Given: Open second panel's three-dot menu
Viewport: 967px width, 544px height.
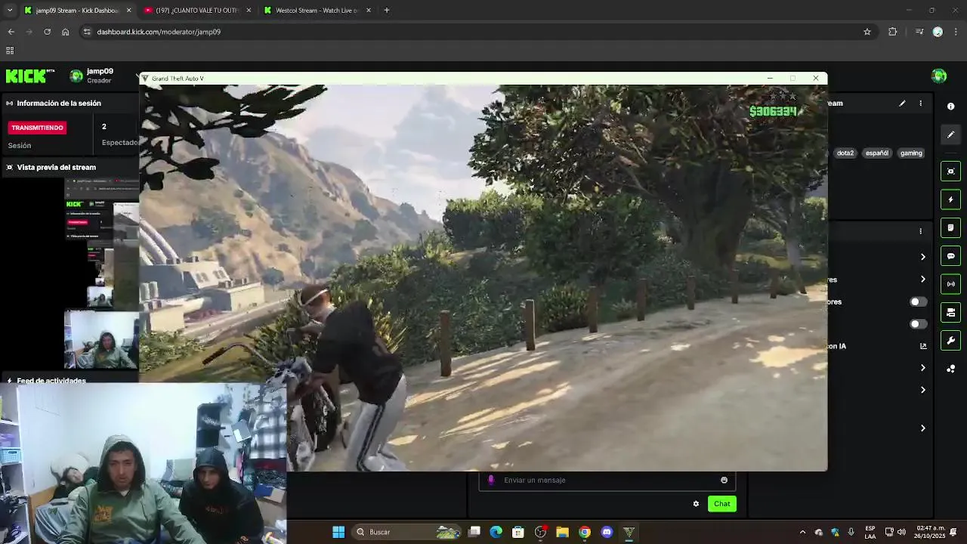Looking at the screenshot, I should [x=920, y=231].
